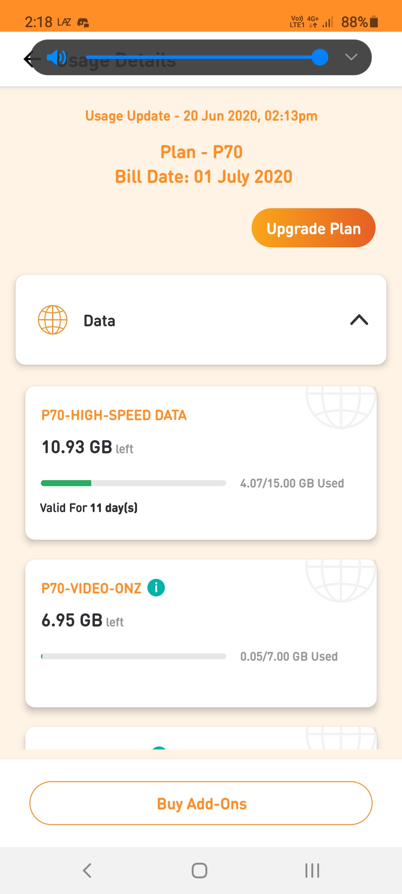Viewport: 402px width, 894px height.
Task: Open the P70-HIGH-SPEED DATA card
Action: (201, 463)
